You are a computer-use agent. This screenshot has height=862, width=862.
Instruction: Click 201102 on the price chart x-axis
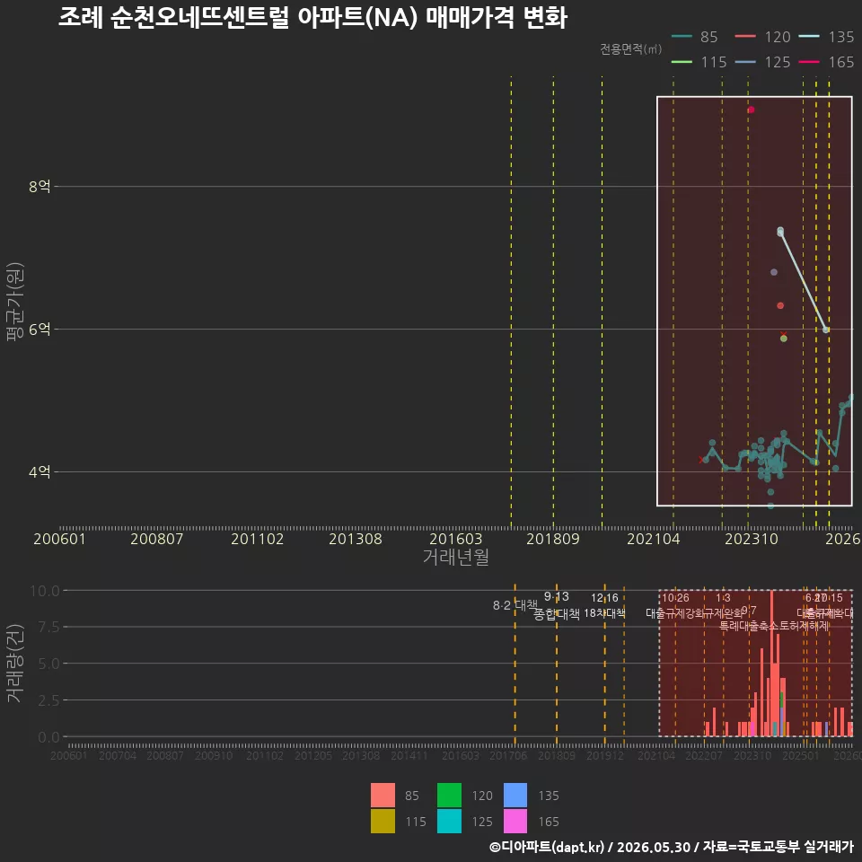[x=258, y=539]
